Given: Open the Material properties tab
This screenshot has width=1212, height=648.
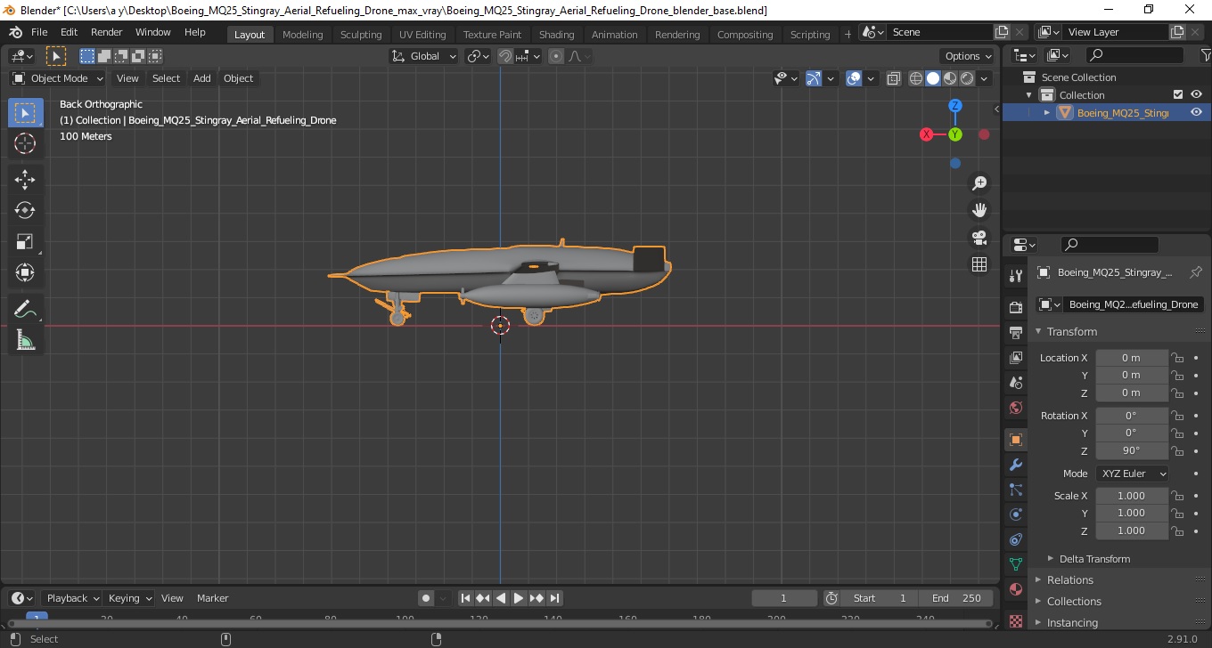Looking at the screenshot, I should tap(1016, 589).
